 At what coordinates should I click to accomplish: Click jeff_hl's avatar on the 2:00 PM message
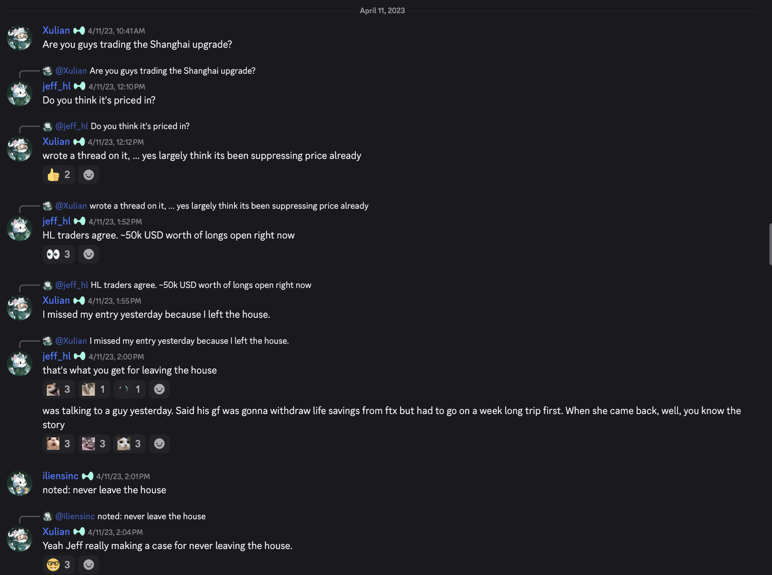(20, 363)
